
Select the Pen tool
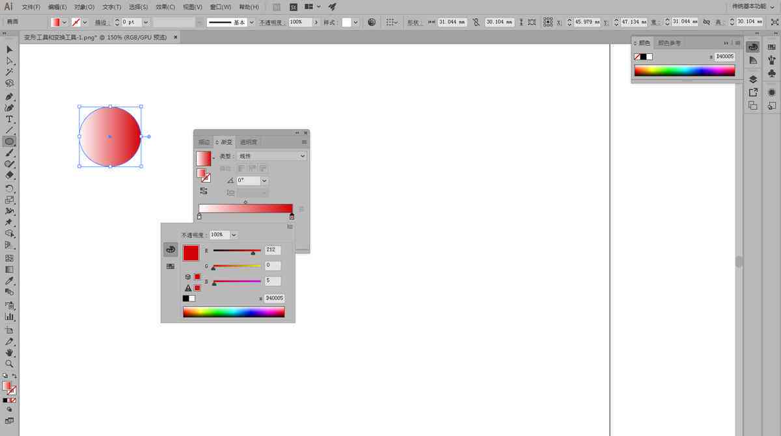coord(10,96)
